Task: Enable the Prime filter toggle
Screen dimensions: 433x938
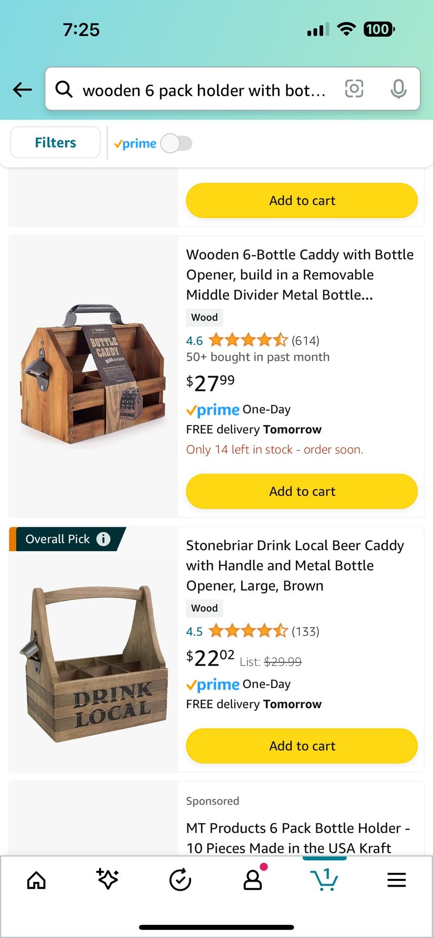Action: (x=176, y=143)
